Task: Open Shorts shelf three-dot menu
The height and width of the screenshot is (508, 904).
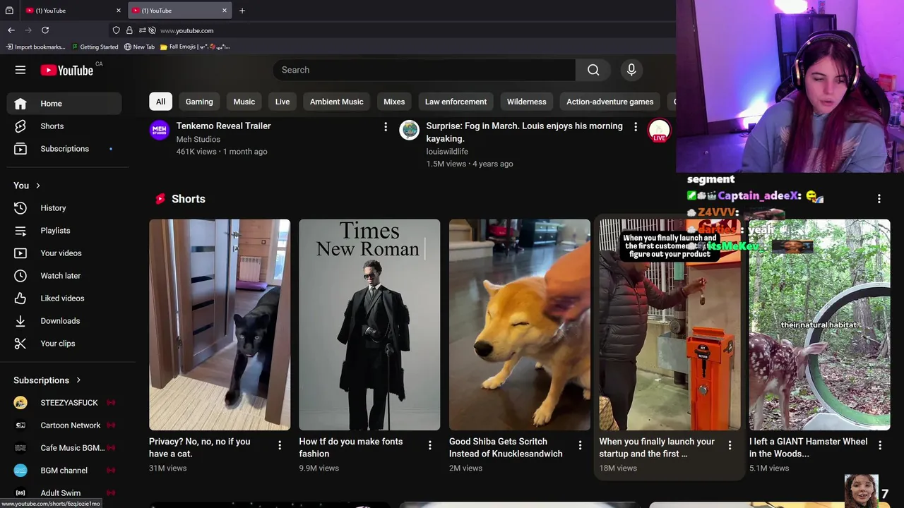Action: click(x=879, y=199)
